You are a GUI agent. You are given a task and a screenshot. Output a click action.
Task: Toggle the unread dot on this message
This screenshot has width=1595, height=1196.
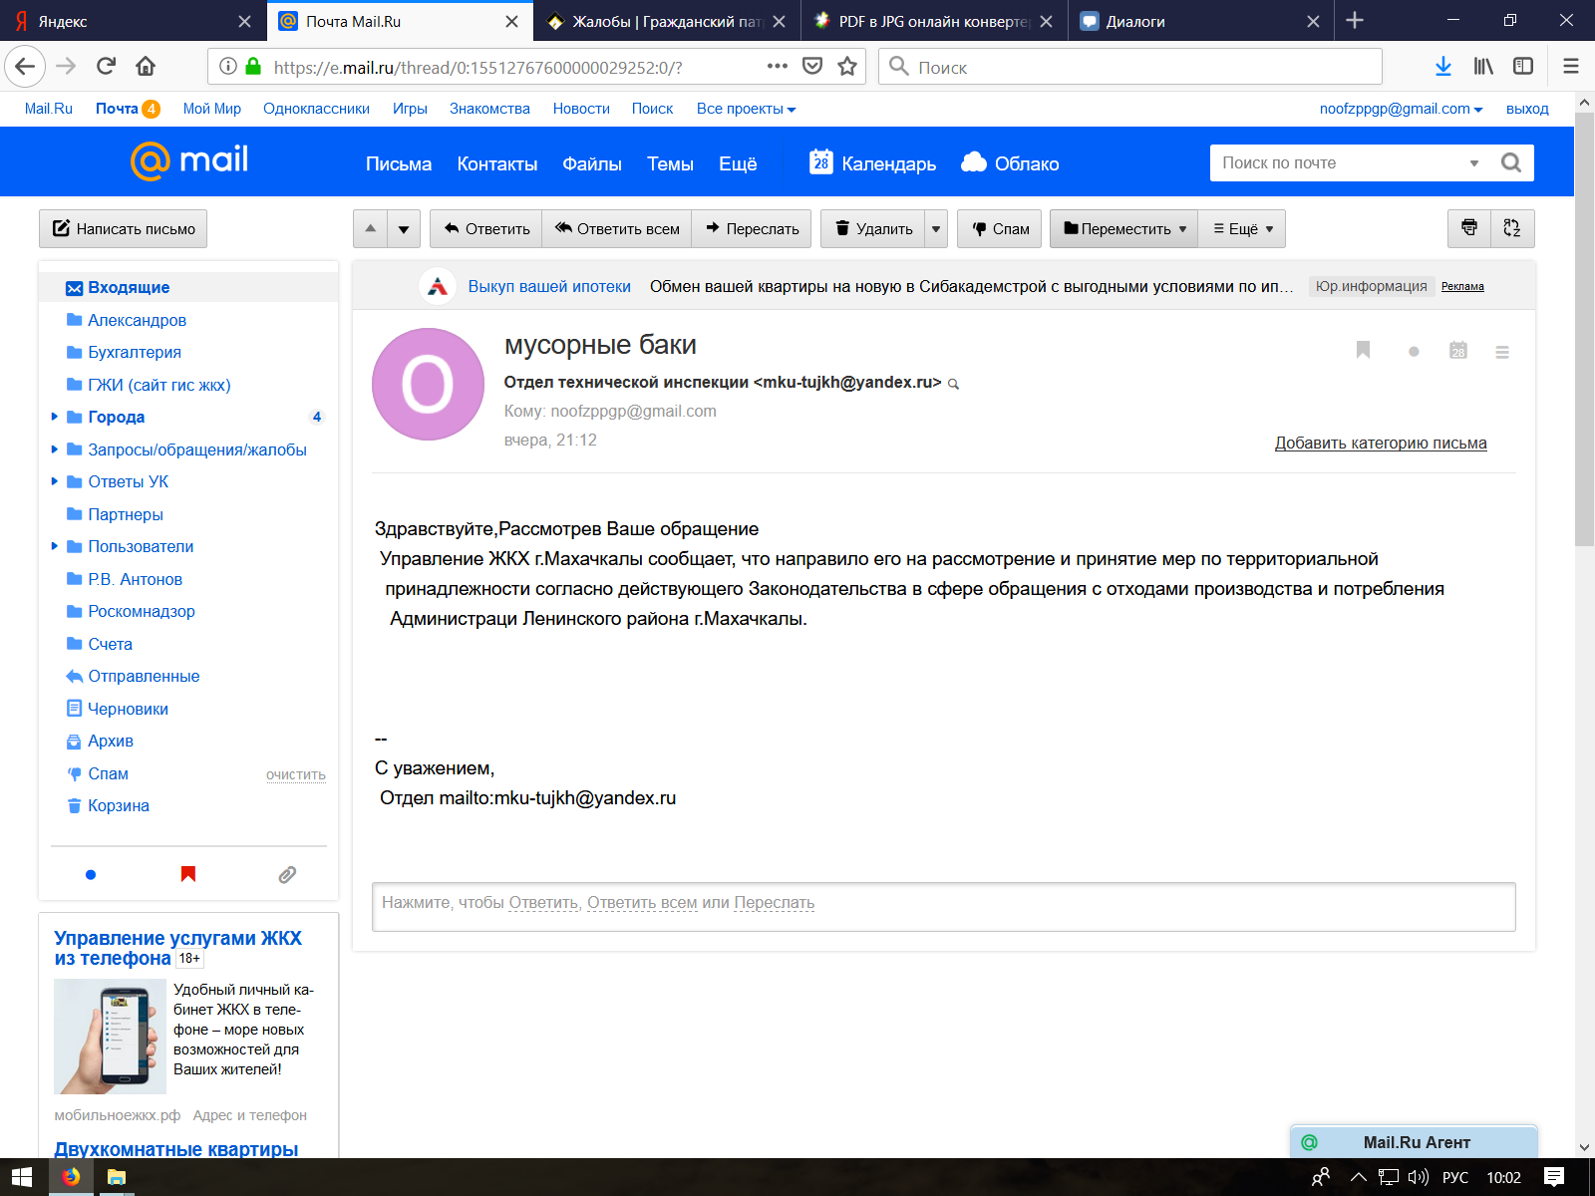(x=1413, y=351)
